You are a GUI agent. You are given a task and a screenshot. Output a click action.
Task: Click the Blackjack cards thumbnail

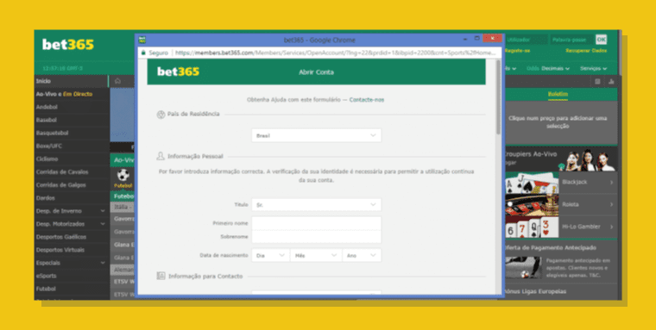point(532,183)
